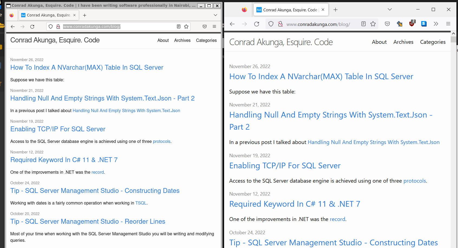Screen dimensions: 458x248
Task: Open the left window tab list chevron
Action: pos(215,15)
